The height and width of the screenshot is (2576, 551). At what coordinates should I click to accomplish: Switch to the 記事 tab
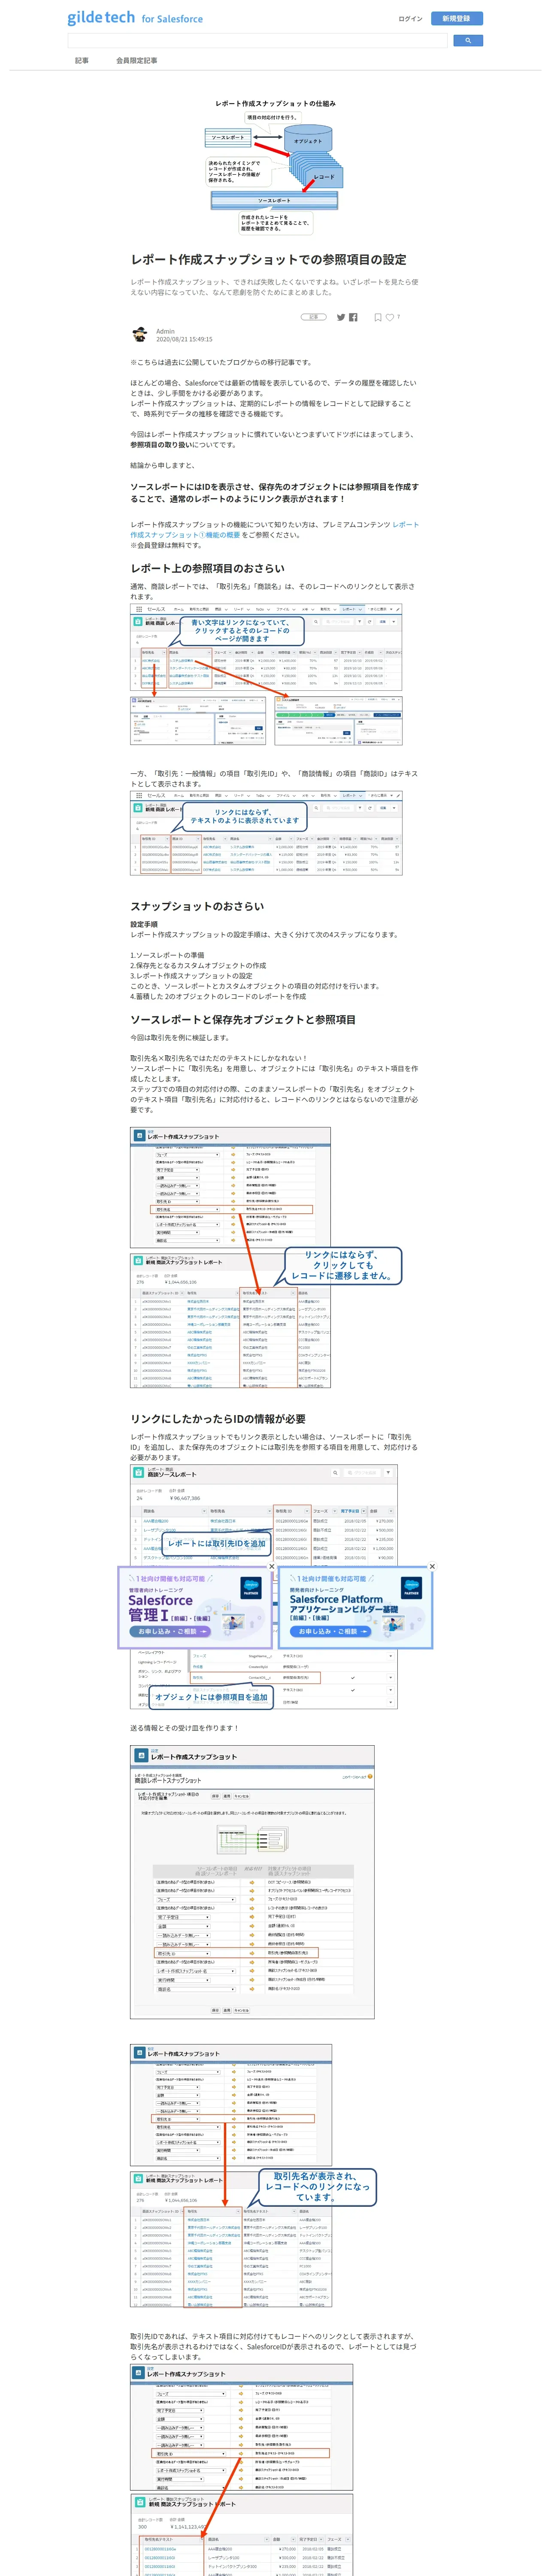pos(82,61)
